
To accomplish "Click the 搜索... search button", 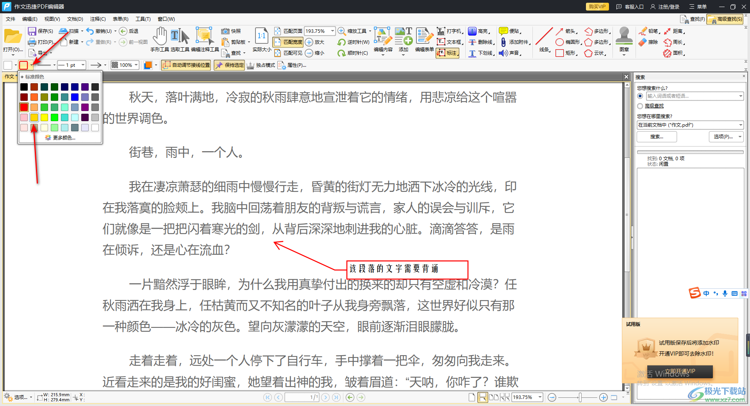I will point(657,136).
